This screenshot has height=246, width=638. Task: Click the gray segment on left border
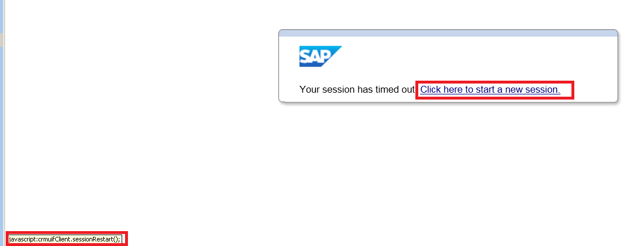2,39
